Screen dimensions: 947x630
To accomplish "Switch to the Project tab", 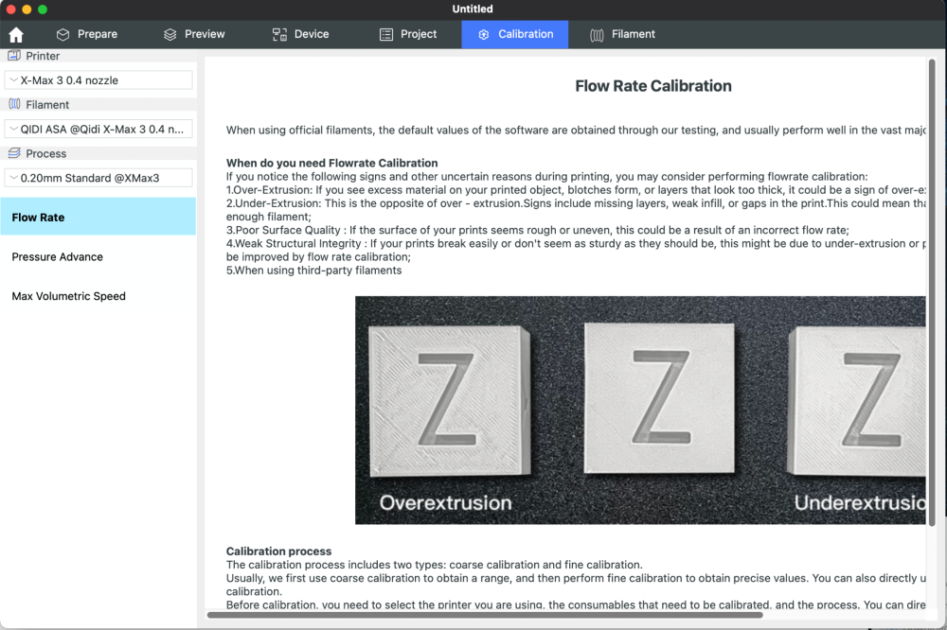I will [407, 34].
